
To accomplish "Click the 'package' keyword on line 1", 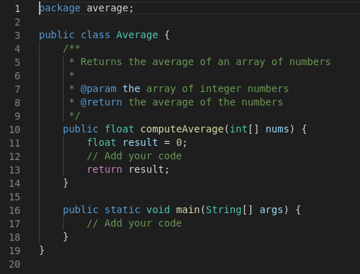I will coord(60,8).
